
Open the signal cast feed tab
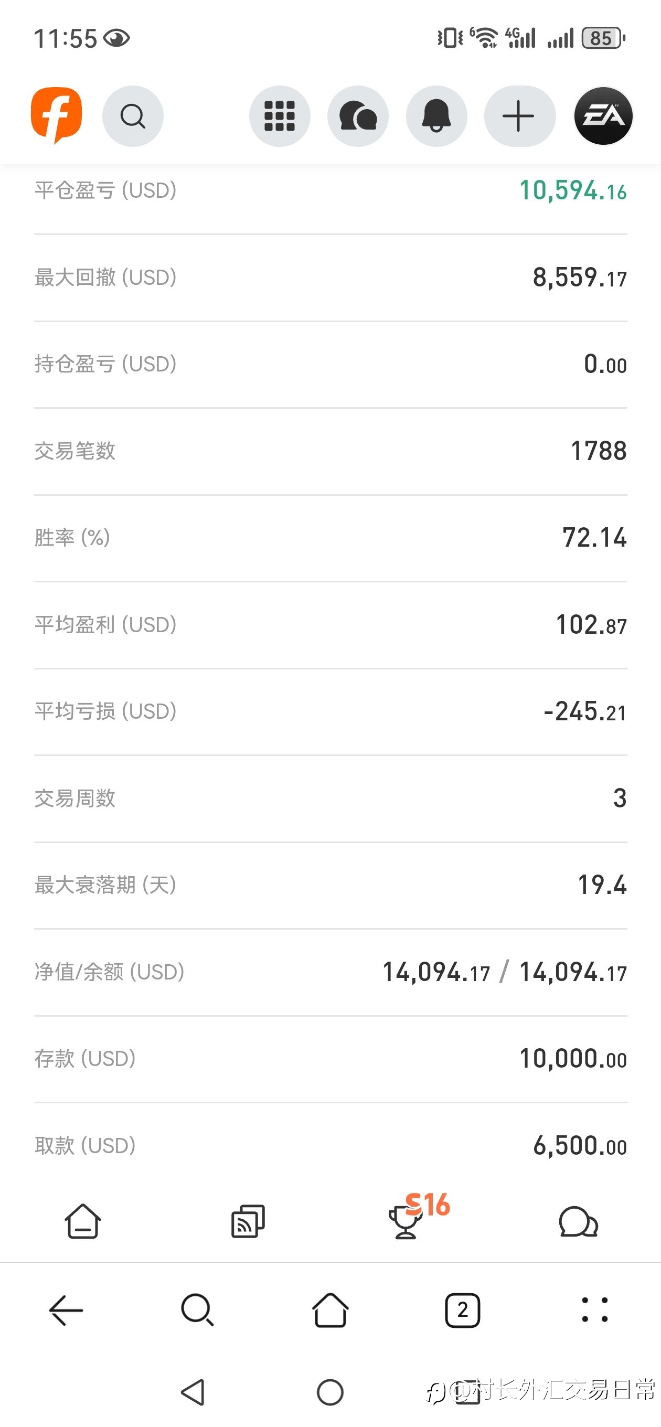click(248, 1221)
